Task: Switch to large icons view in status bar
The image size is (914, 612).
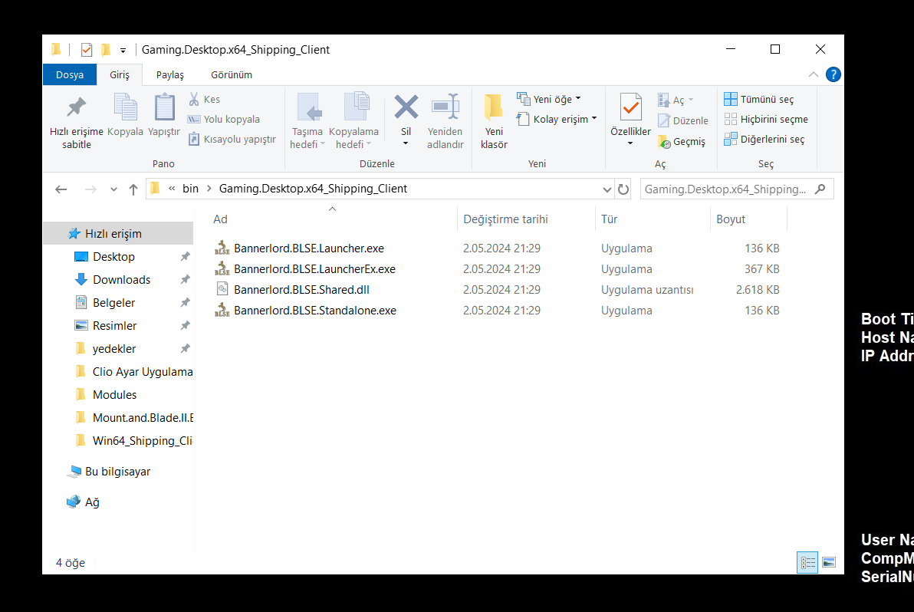Action: [x=829, y=562]
